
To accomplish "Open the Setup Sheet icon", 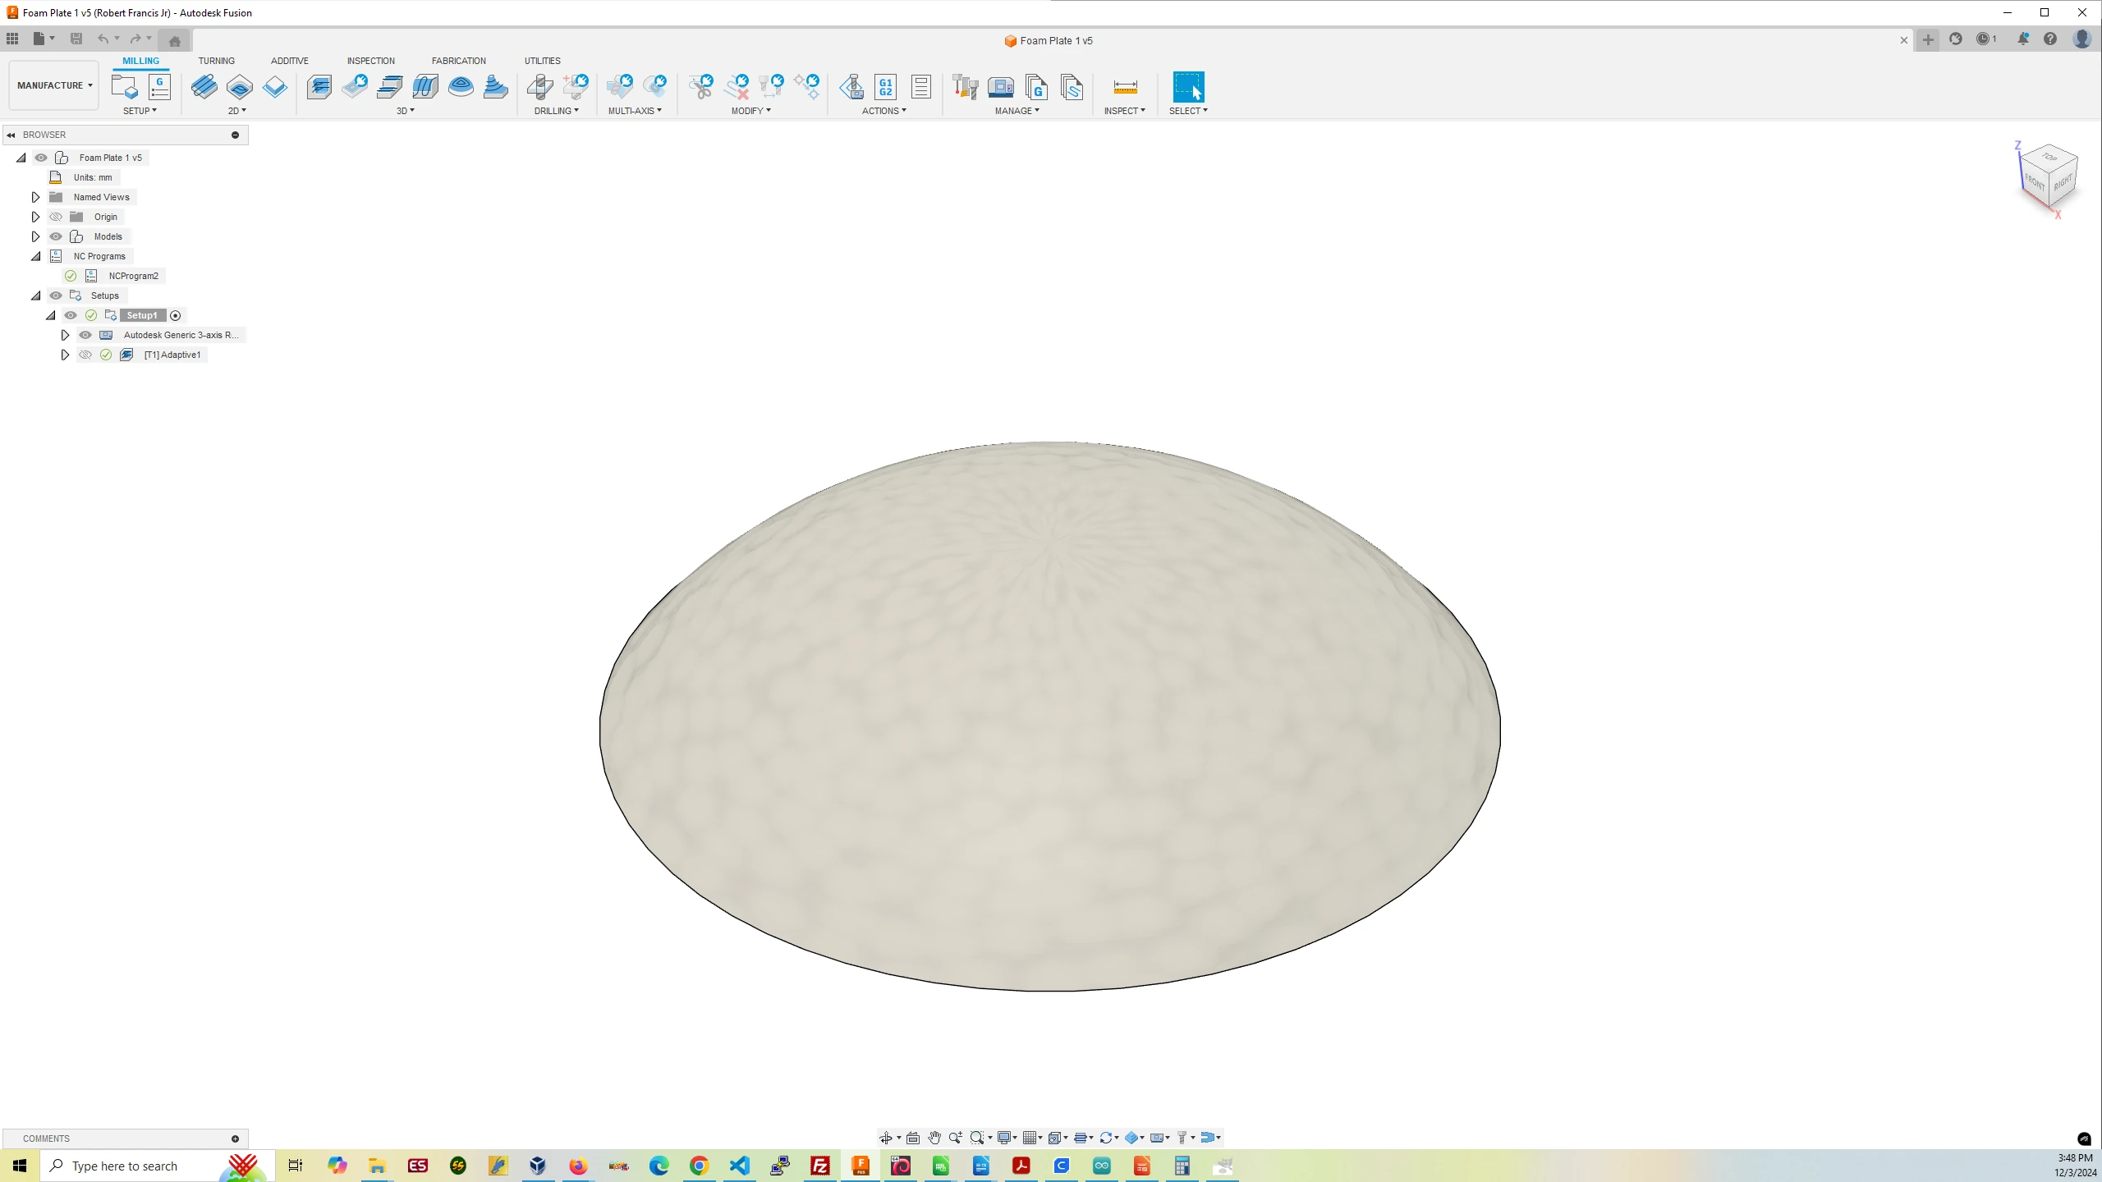I will [921, 86].
